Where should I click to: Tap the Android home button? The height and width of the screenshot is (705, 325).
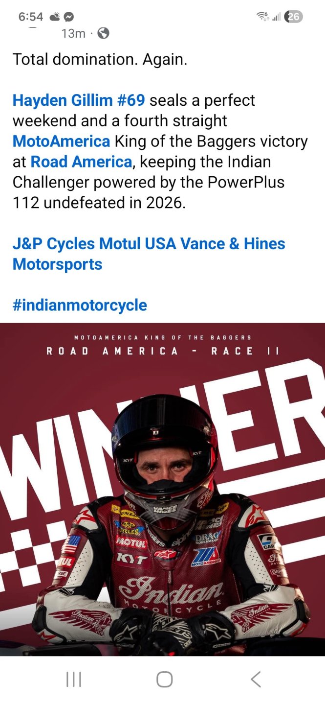[x=165, y=680]
